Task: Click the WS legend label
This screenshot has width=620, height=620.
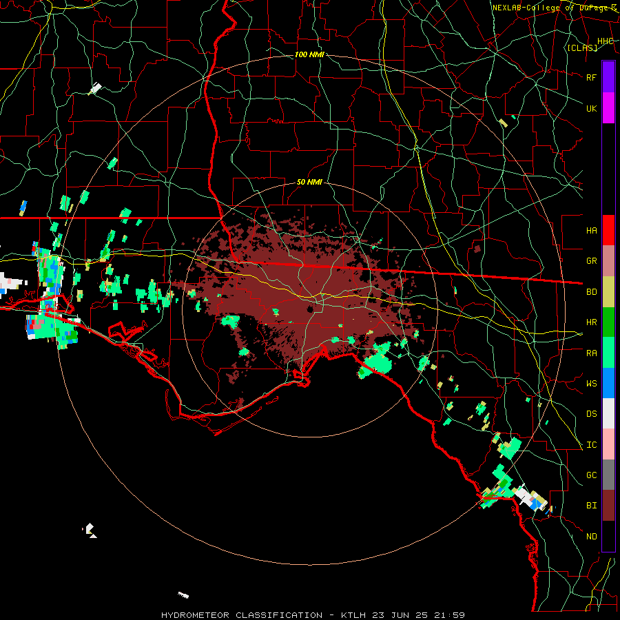Action: (x=591, y=383)
